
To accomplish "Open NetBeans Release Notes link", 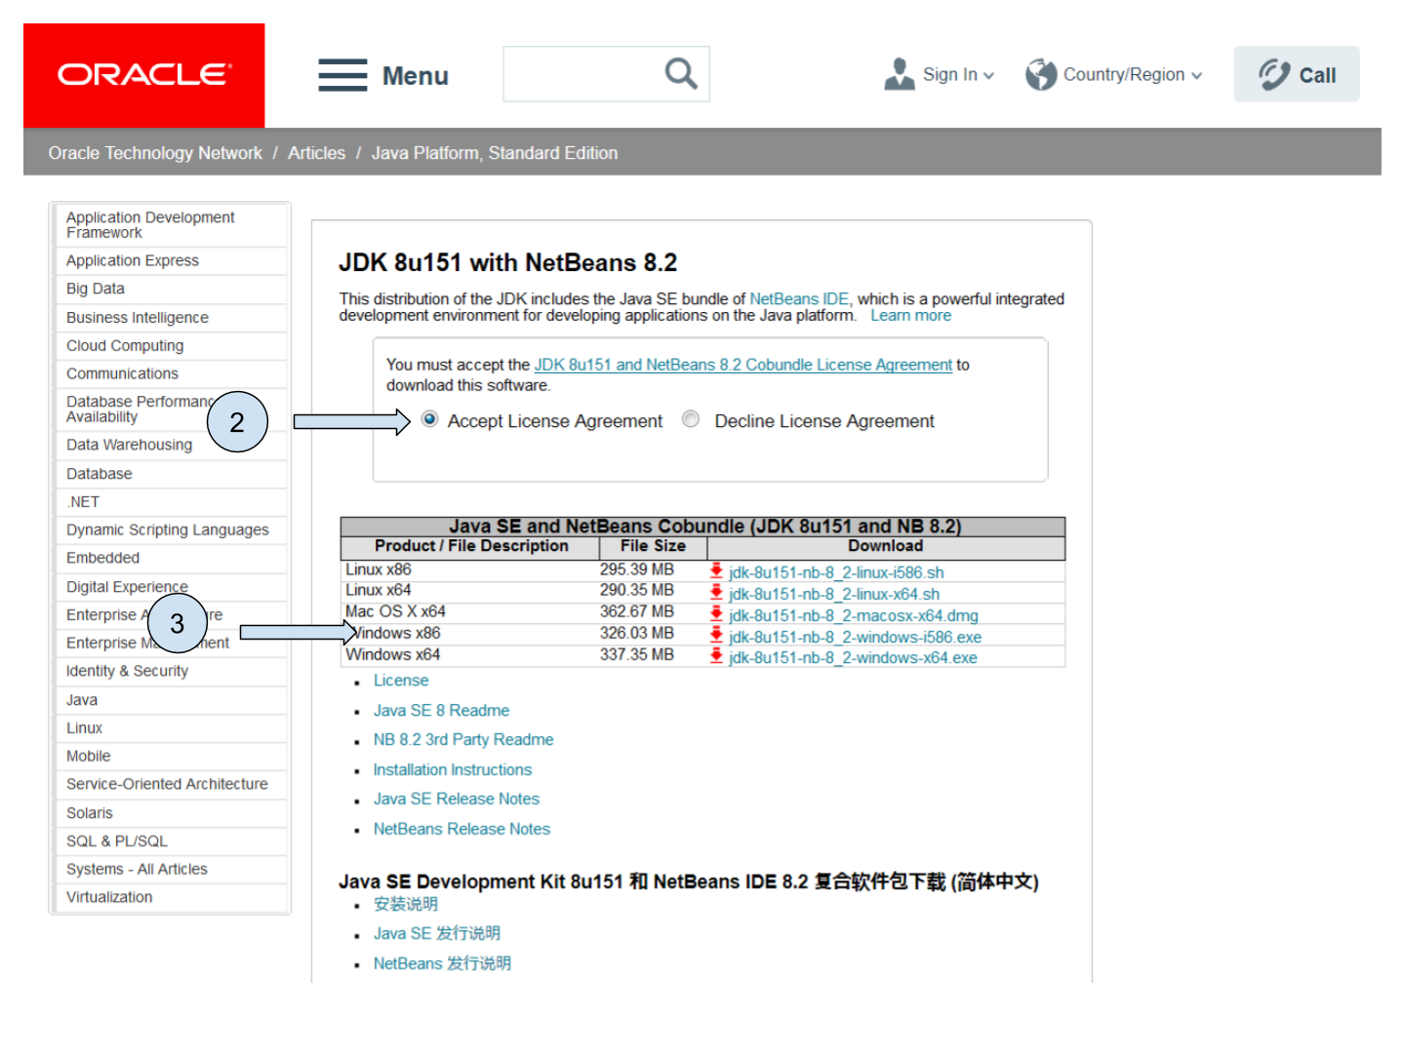I will 462,829.
